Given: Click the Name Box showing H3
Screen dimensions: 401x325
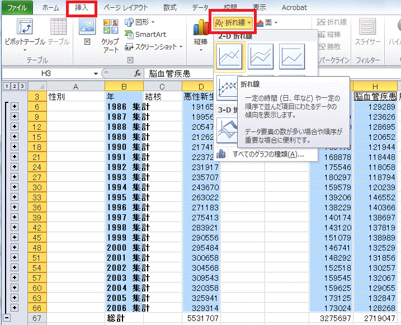Looking at the screenshot, I should click(x=48, y=73).
